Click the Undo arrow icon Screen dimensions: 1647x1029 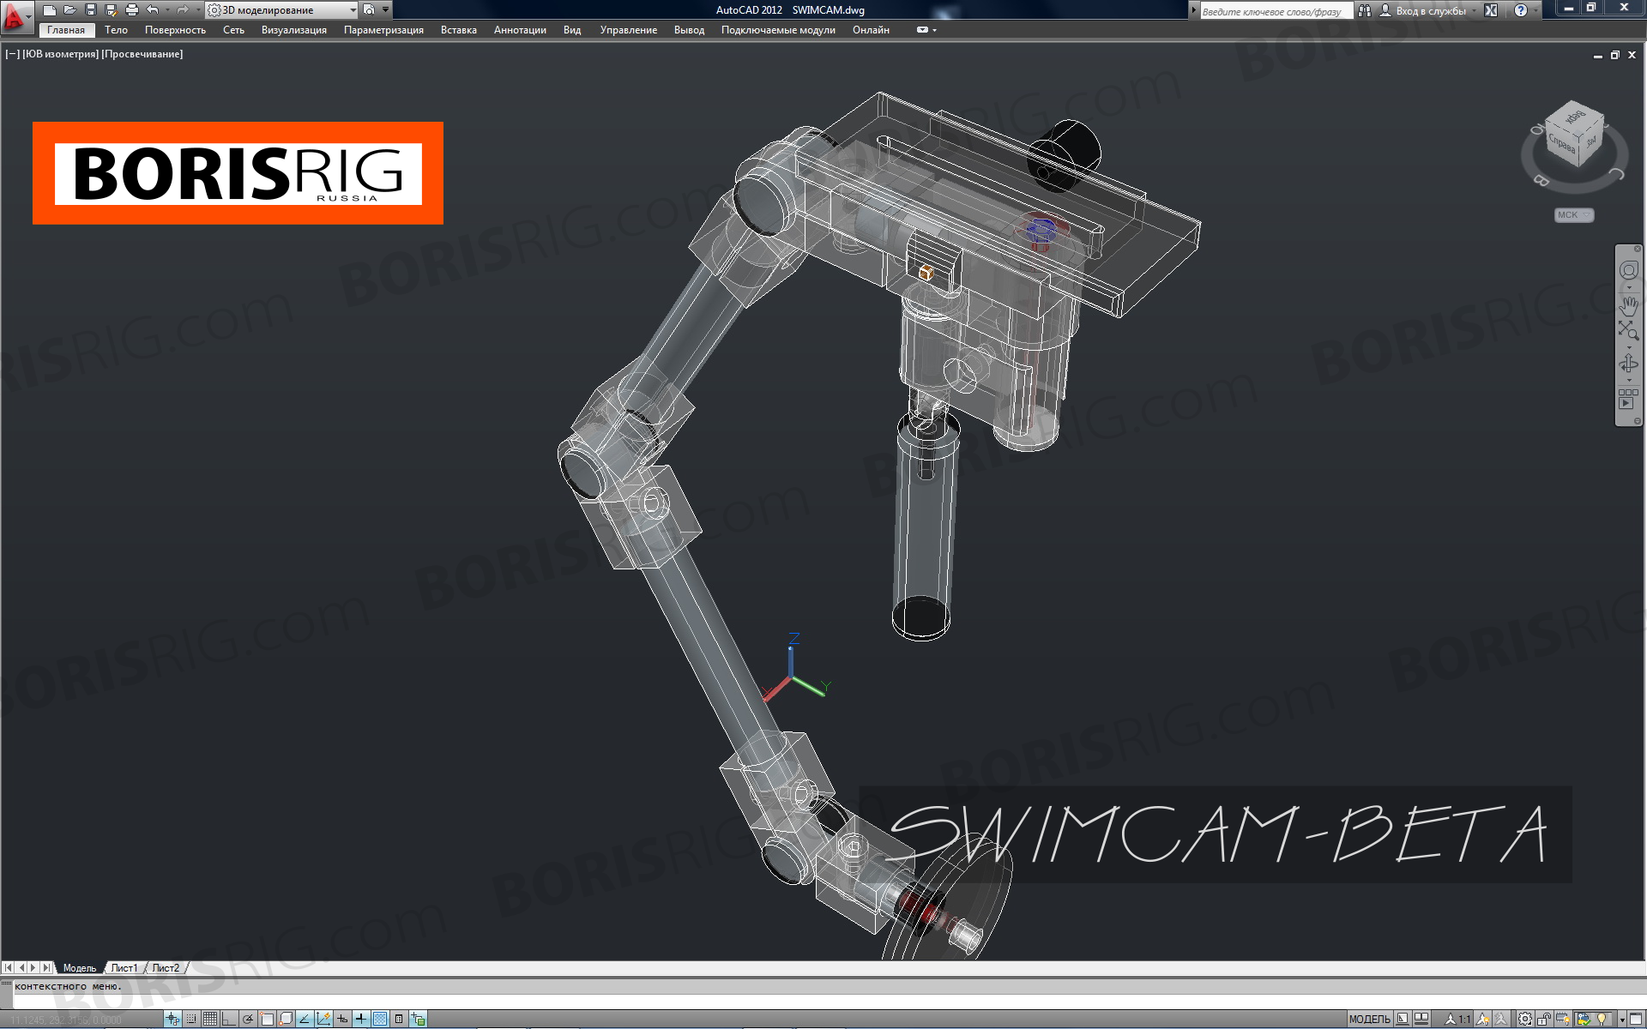[153, 10]
